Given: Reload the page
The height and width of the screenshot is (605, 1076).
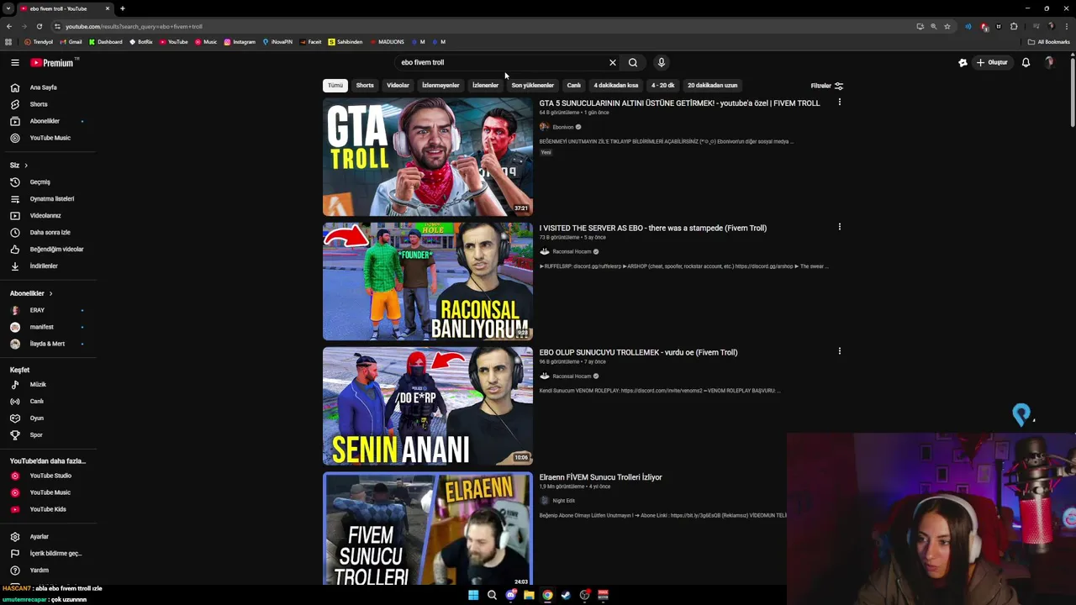Looking at the screenshot, I should 40,26.
